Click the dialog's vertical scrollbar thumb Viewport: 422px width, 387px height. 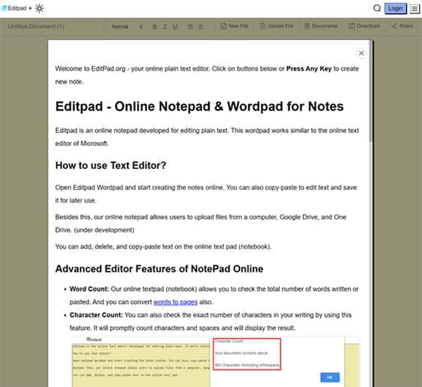371,91
